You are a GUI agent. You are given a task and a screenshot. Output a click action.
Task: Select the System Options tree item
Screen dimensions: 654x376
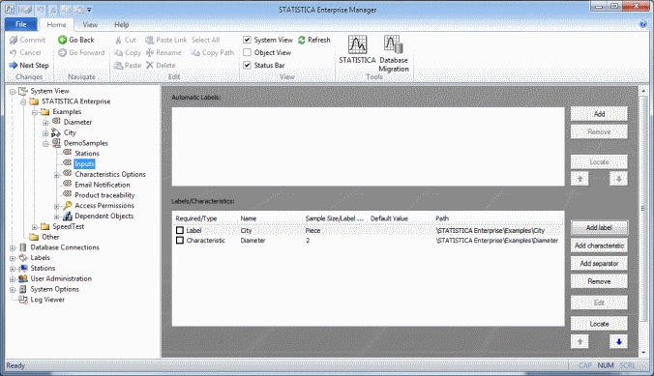(54, 289)
